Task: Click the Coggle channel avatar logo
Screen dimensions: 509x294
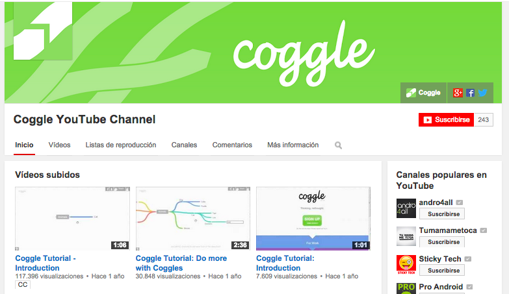Action: (x=43, y=31)
